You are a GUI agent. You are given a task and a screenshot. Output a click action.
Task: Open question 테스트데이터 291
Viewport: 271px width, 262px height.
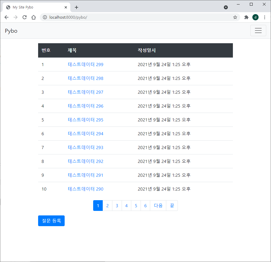pyautogui.click(x=86, y=175)
